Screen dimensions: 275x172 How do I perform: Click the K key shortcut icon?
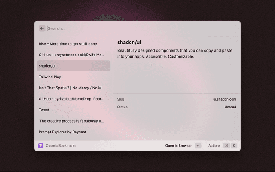[x=234, y=146]
